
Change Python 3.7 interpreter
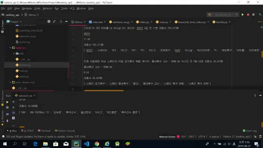tap(237, 137)
